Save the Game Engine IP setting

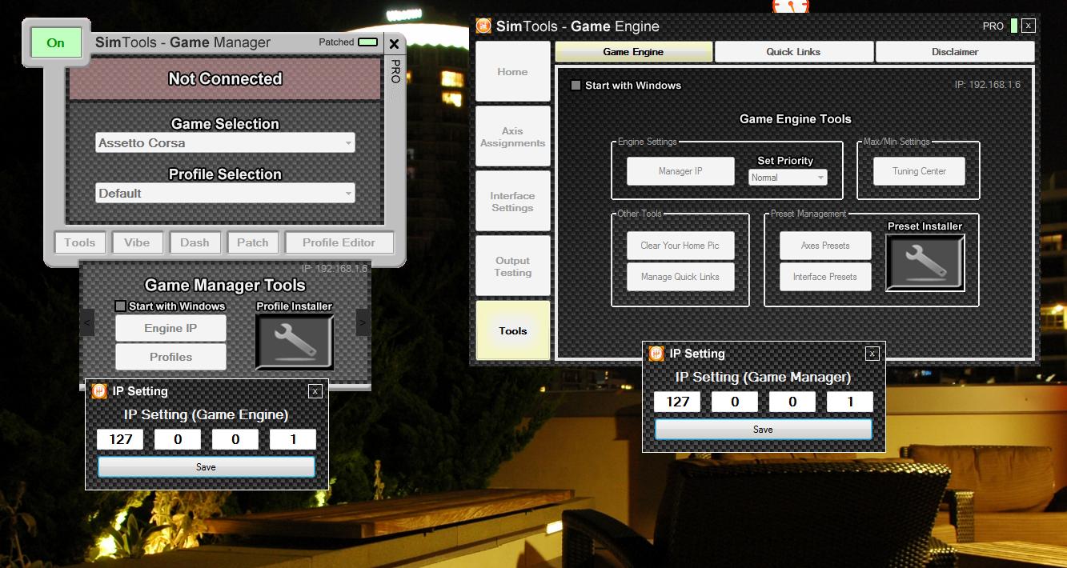coord(207,467)
